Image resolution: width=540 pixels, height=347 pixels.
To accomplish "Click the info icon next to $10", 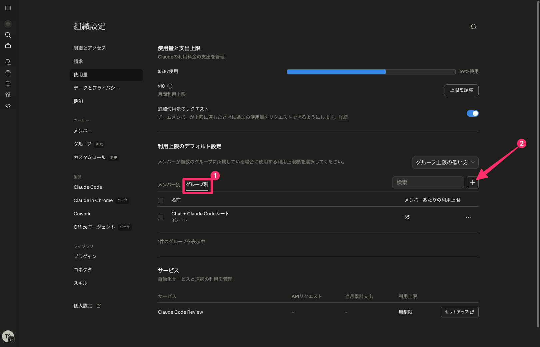I will (170, 86).
